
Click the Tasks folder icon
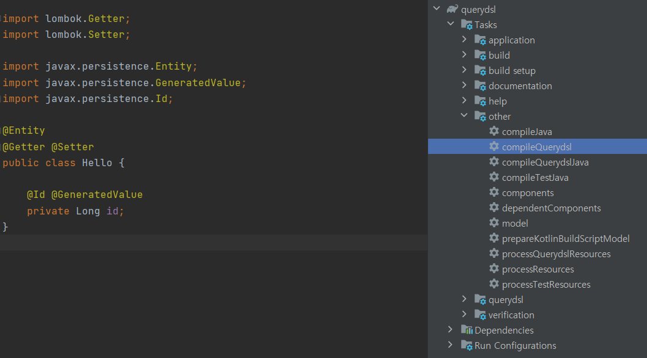tap(467, 25)
